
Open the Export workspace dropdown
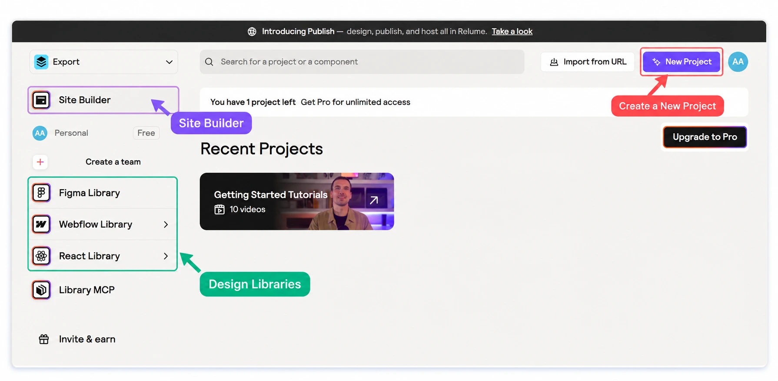coord(104,62)
